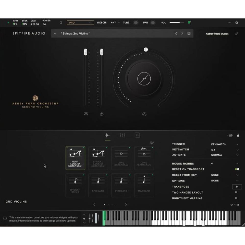Select Long Flautando articulation
Image resolution: width=245 pixels, height=245 pixels.
click(x=144, y=158)
